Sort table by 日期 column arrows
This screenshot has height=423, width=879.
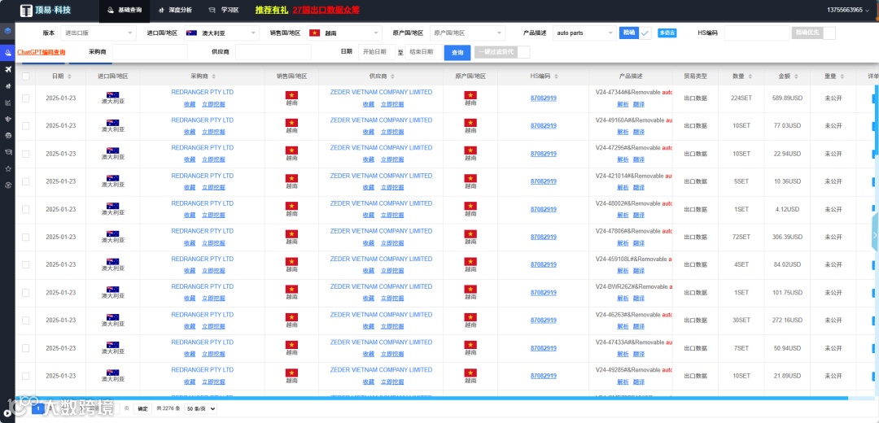pyautogui.click(x=69, y=76)
